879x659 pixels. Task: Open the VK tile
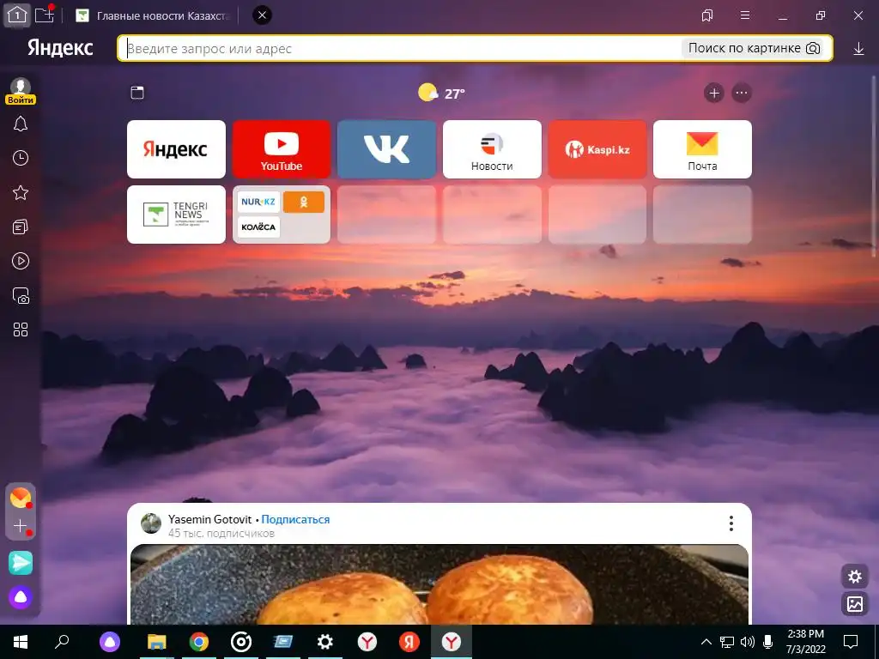click(x=387, y=149)
